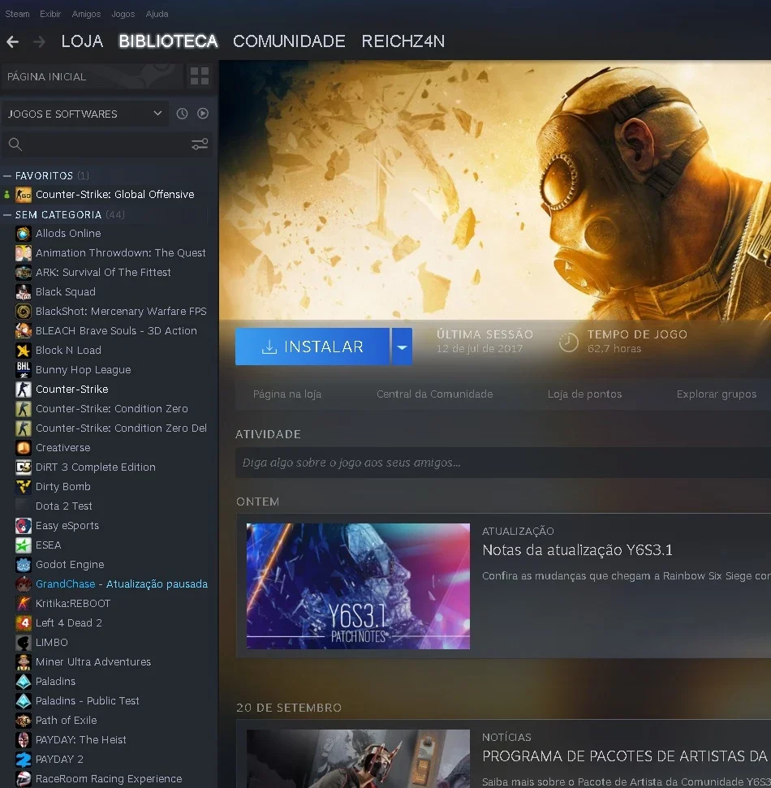Click the library search field

101,144
